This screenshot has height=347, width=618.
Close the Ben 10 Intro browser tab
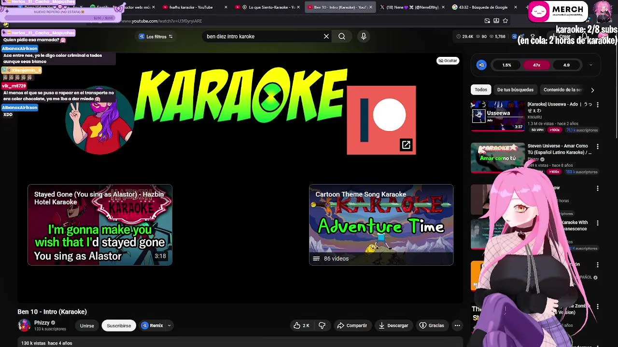371,7
